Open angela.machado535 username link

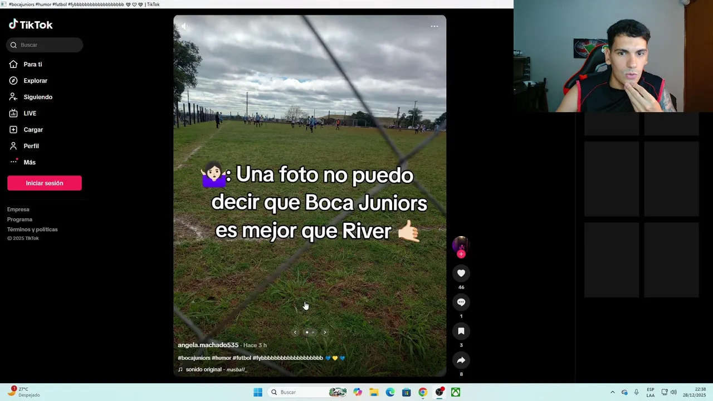click(208, 345)
